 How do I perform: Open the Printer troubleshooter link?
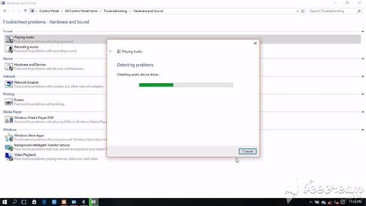point(19,100)
